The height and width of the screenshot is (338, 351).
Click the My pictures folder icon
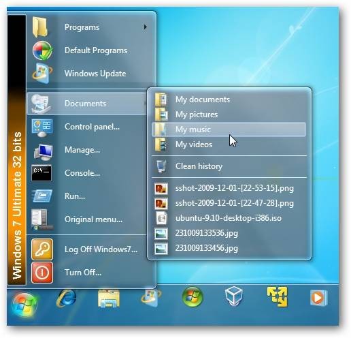[161, 114]
